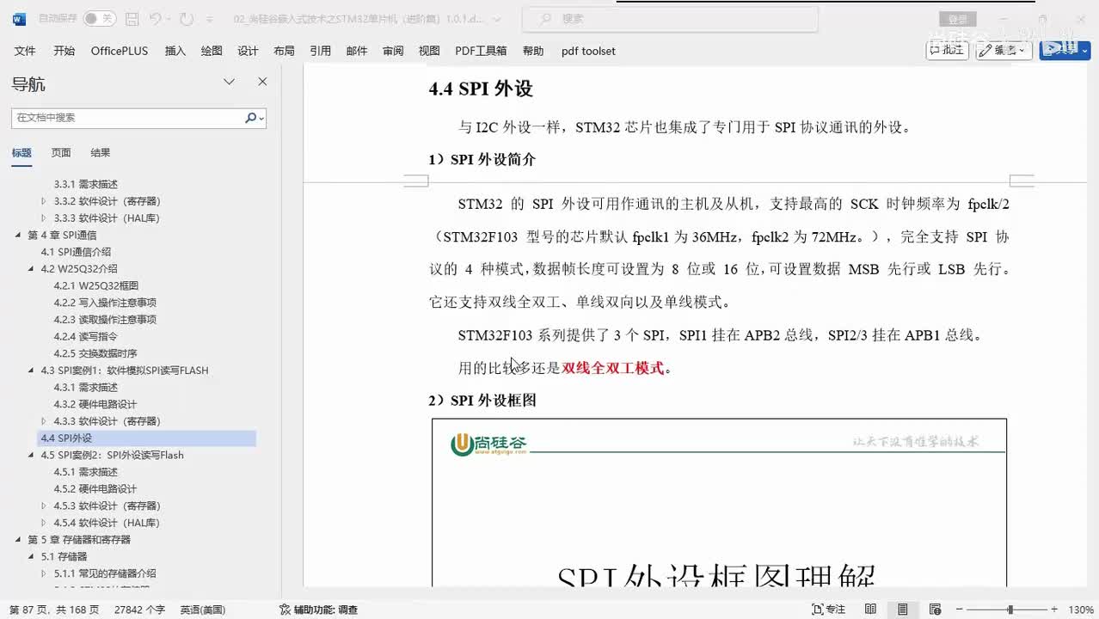Click the zoom slider handle
Image resolution: width=1099 pixels, height=619 pixels.
1010,610
